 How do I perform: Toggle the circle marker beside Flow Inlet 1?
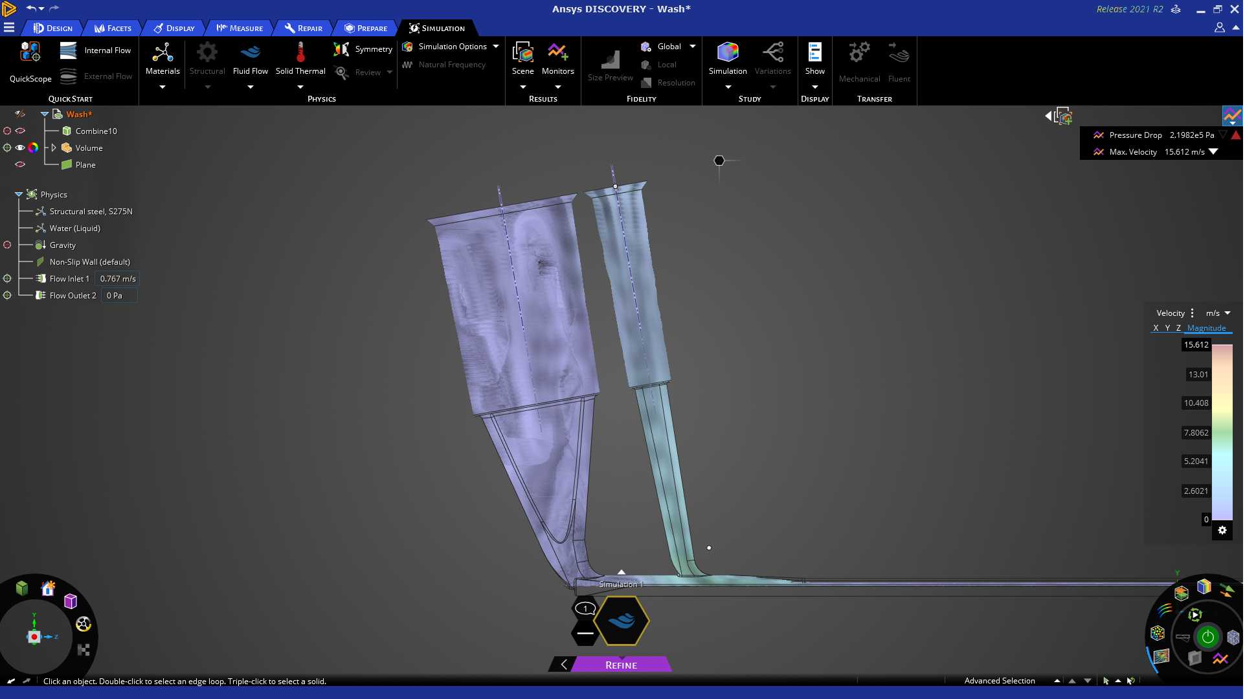7,278
